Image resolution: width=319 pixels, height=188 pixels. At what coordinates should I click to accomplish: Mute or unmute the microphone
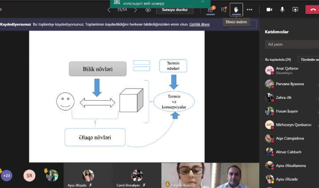click(x=282, y=10)
